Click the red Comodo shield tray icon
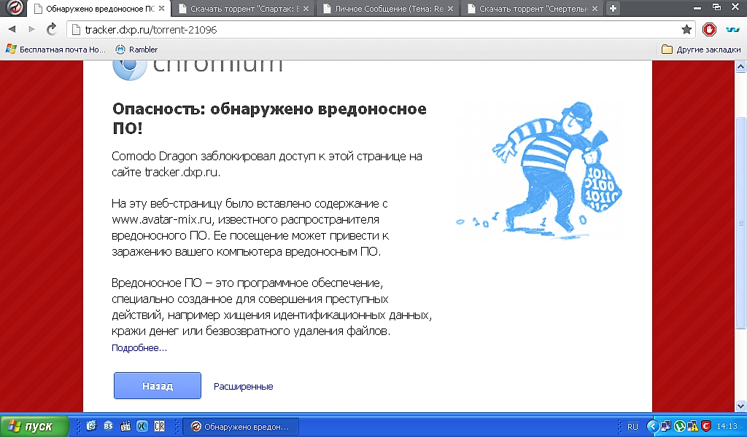Image resolution: width=747 pixels, height=437 pixels. tap(706, 427)
